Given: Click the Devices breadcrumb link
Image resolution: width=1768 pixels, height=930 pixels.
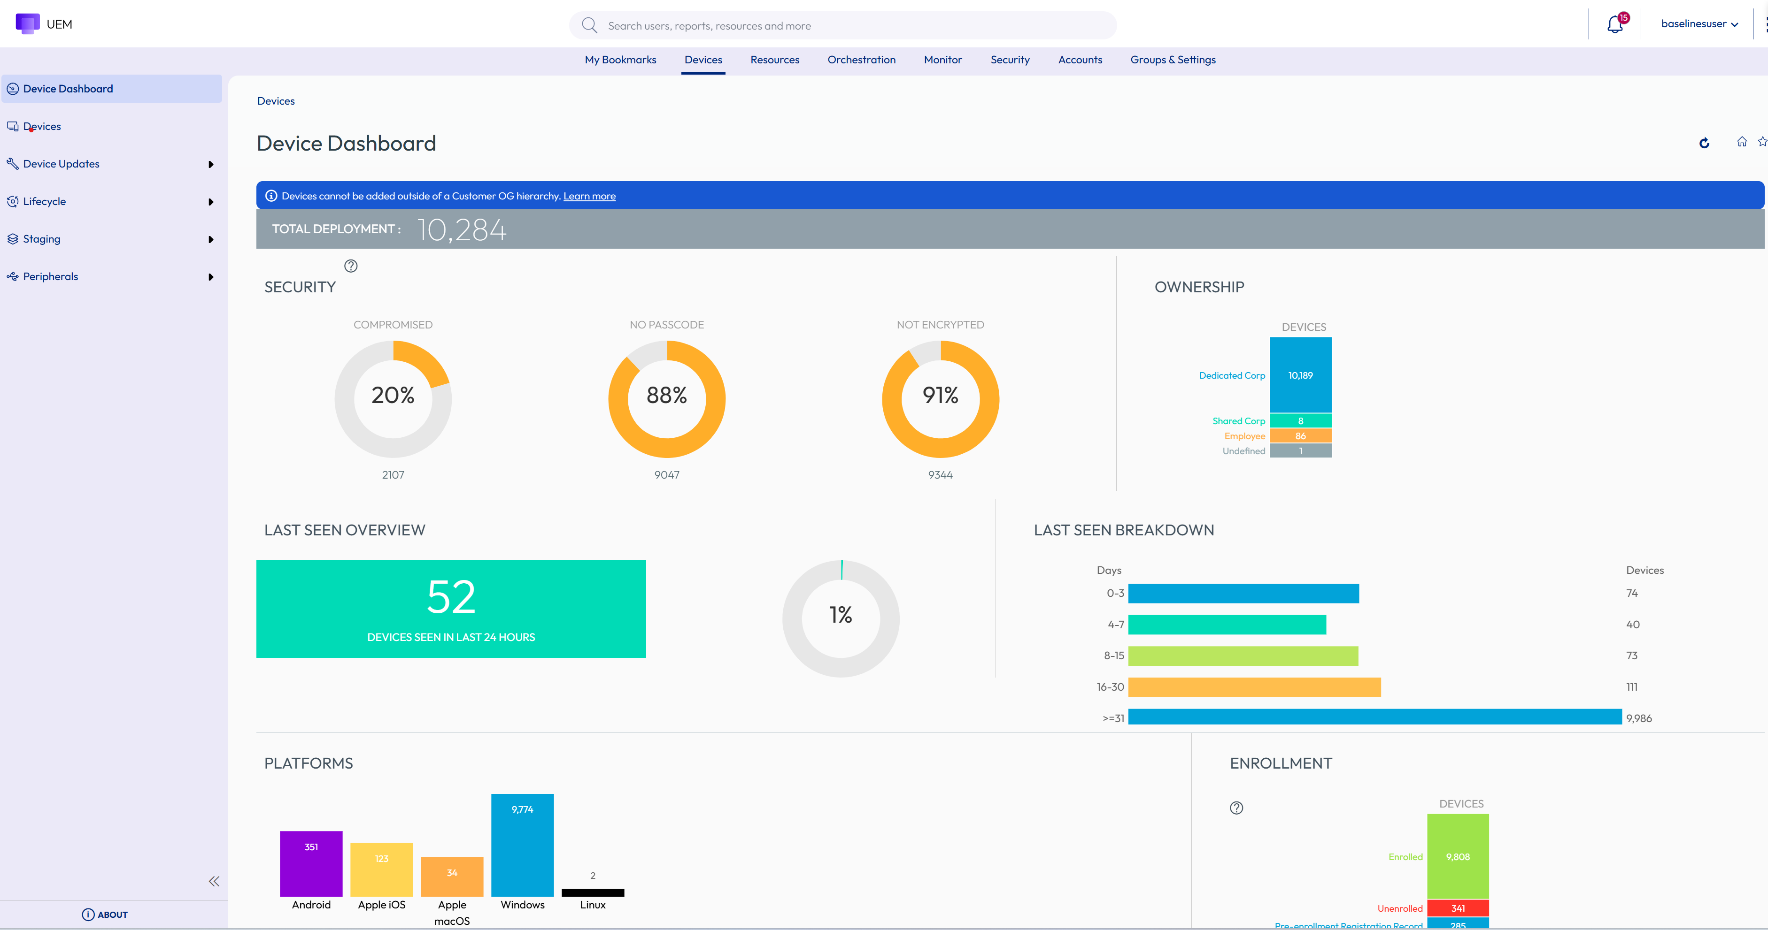Looking at the screenshot, I should [276, 101].
